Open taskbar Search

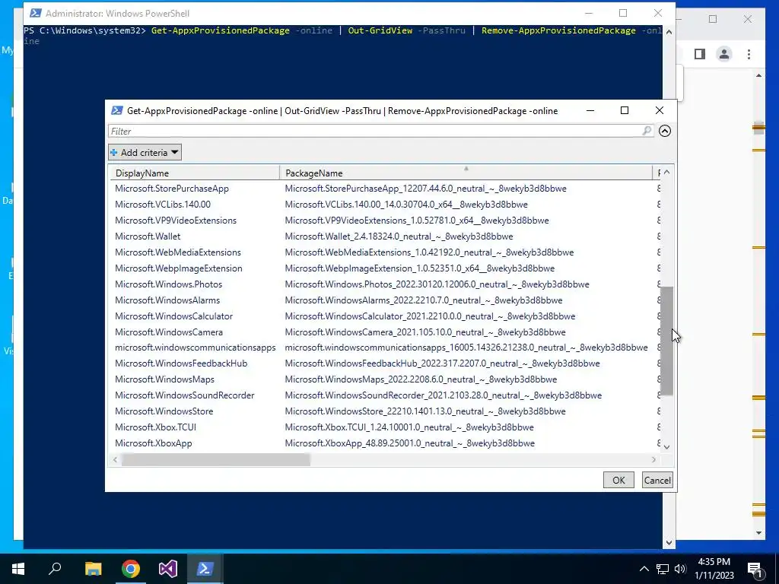(55, 569)
